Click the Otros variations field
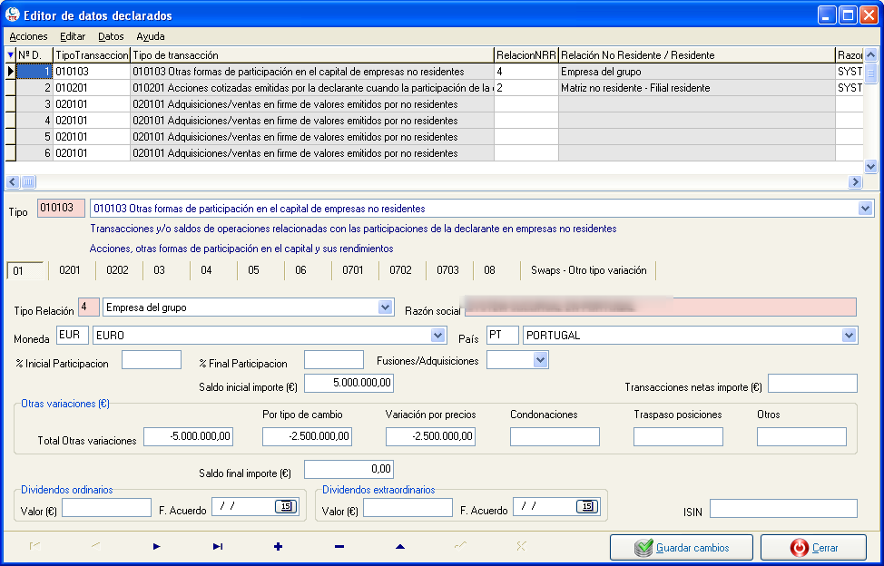The width and height of the screenshot is (884, 566). click(801, 436)
